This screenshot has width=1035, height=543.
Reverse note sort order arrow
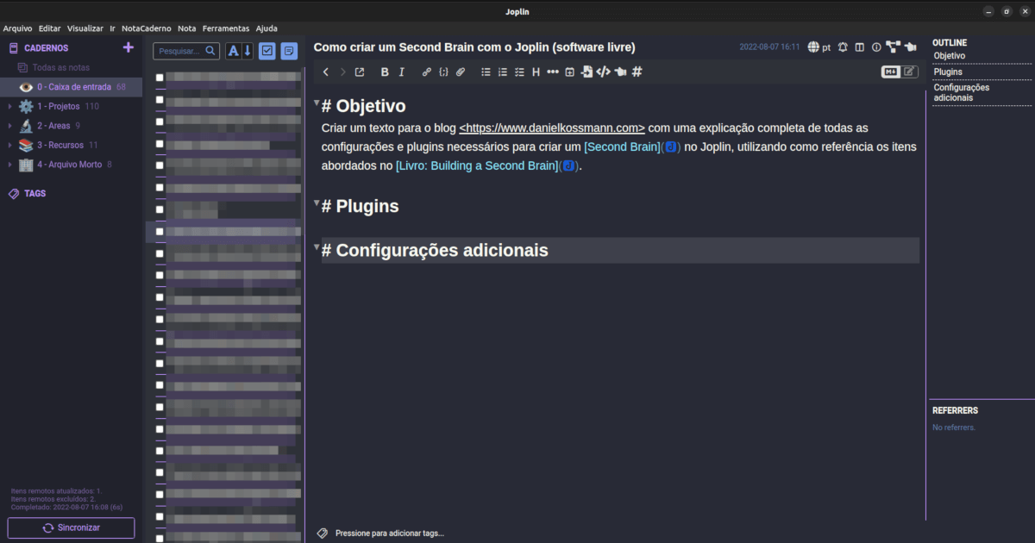248,51
